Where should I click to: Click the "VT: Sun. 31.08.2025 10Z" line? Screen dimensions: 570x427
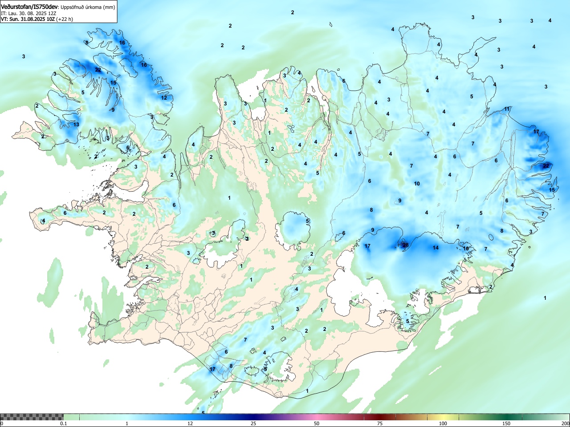(28, 19)
